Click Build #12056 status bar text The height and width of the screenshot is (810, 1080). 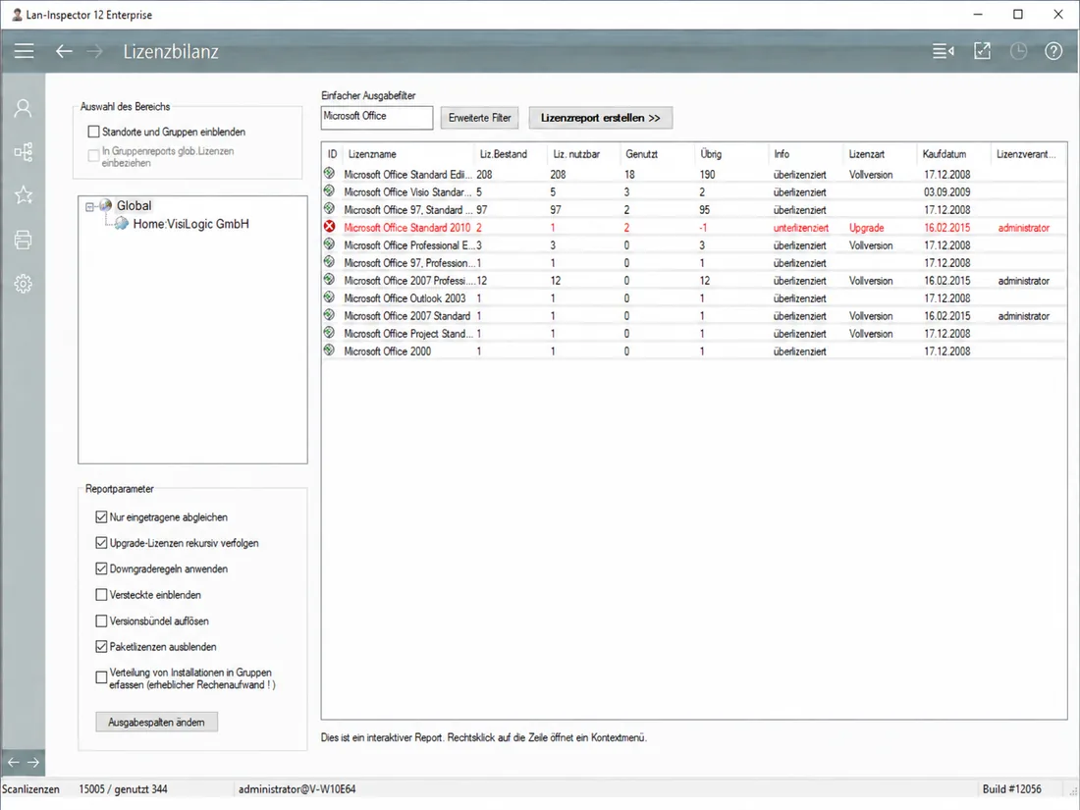click(x=1011, y=788)
